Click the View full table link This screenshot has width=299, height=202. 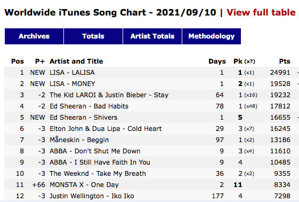(261, 12)
